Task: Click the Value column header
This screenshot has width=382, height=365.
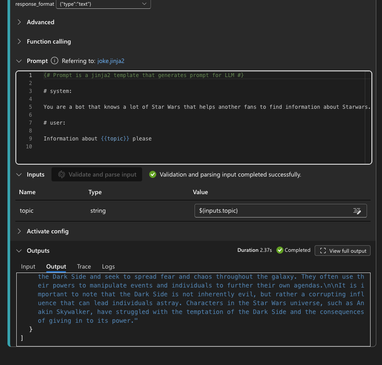Action: tap(200, 192)
